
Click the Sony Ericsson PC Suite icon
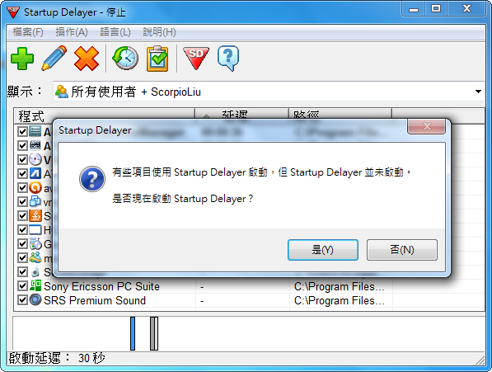pos(35,286)
